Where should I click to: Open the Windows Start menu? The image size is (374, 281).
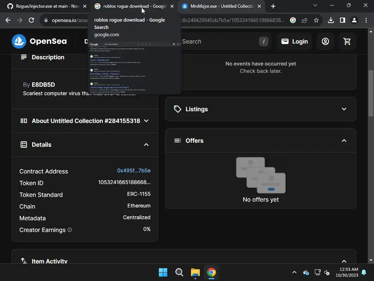pos(163,272)
